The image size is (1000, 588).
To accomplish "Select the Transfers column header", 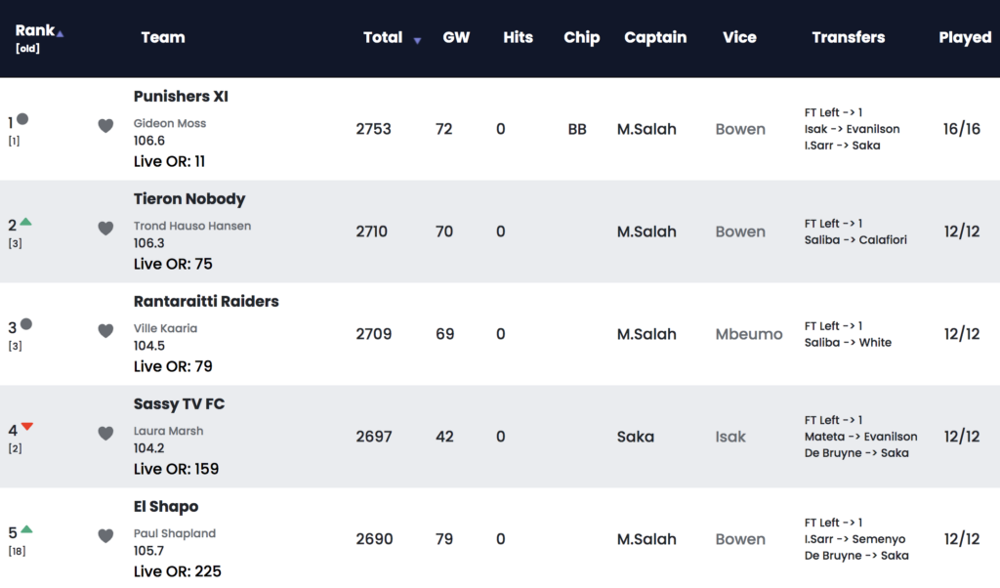I will click(x=849, y=38).
